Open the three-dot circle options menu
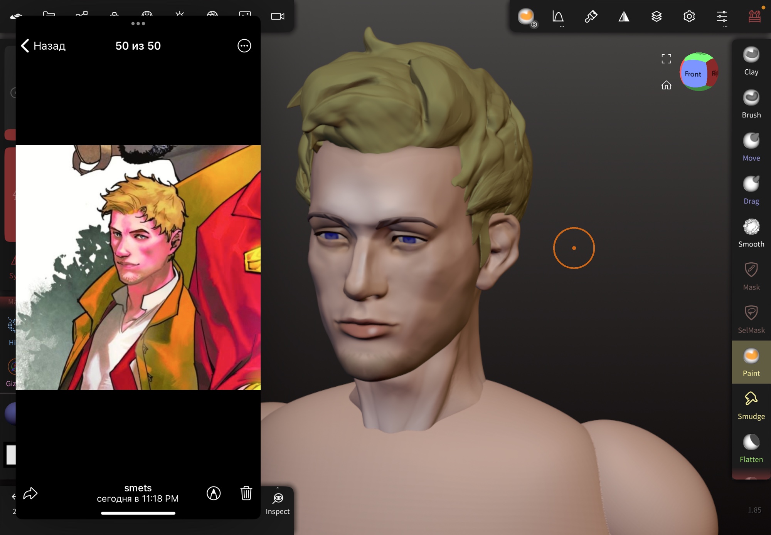 244,46
